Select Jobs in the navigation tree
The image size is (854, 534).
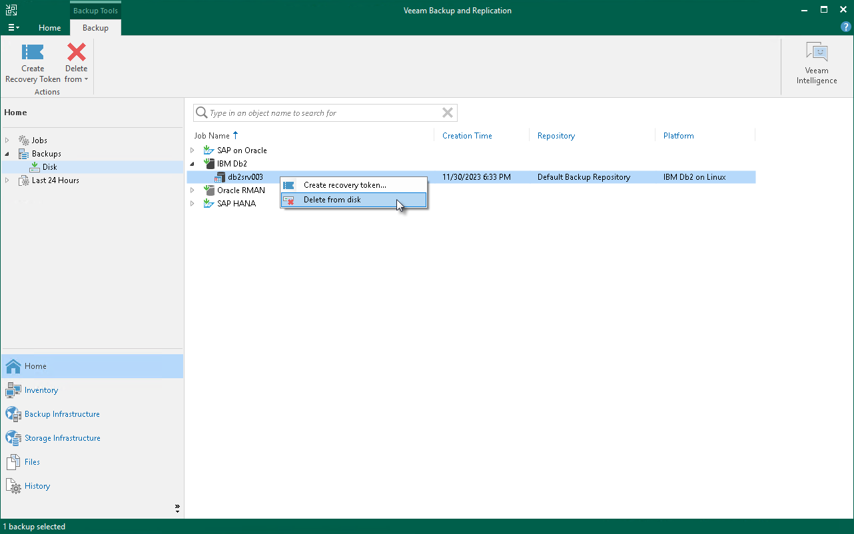[x=39, y=140]
